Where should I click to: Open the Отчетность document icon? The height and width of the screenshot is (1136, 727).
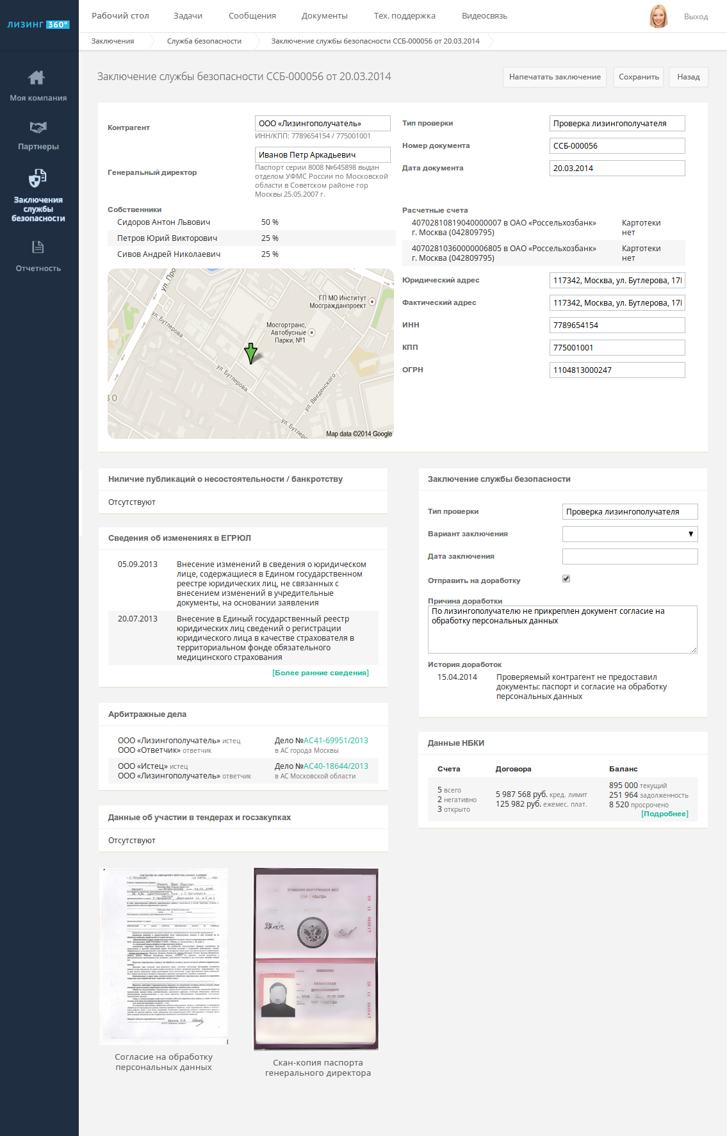38,247
